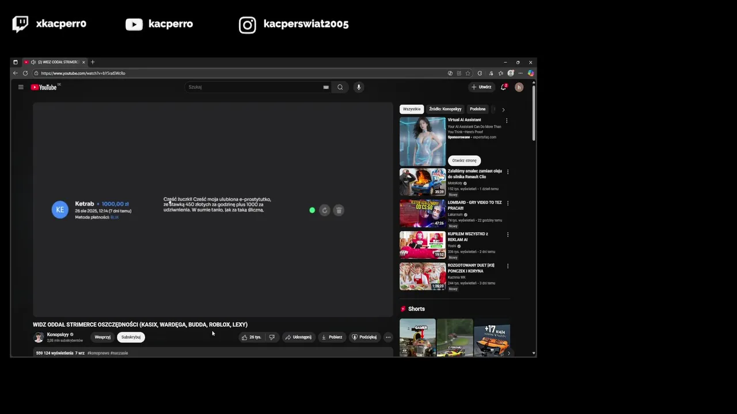
Task: Mute tab via speaker icon
Action: click(33, 62)
